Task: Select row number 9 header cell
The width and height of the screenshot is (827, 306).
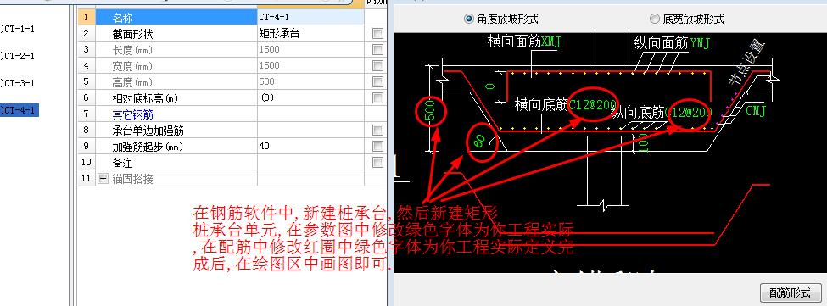Action: point(87,146)
